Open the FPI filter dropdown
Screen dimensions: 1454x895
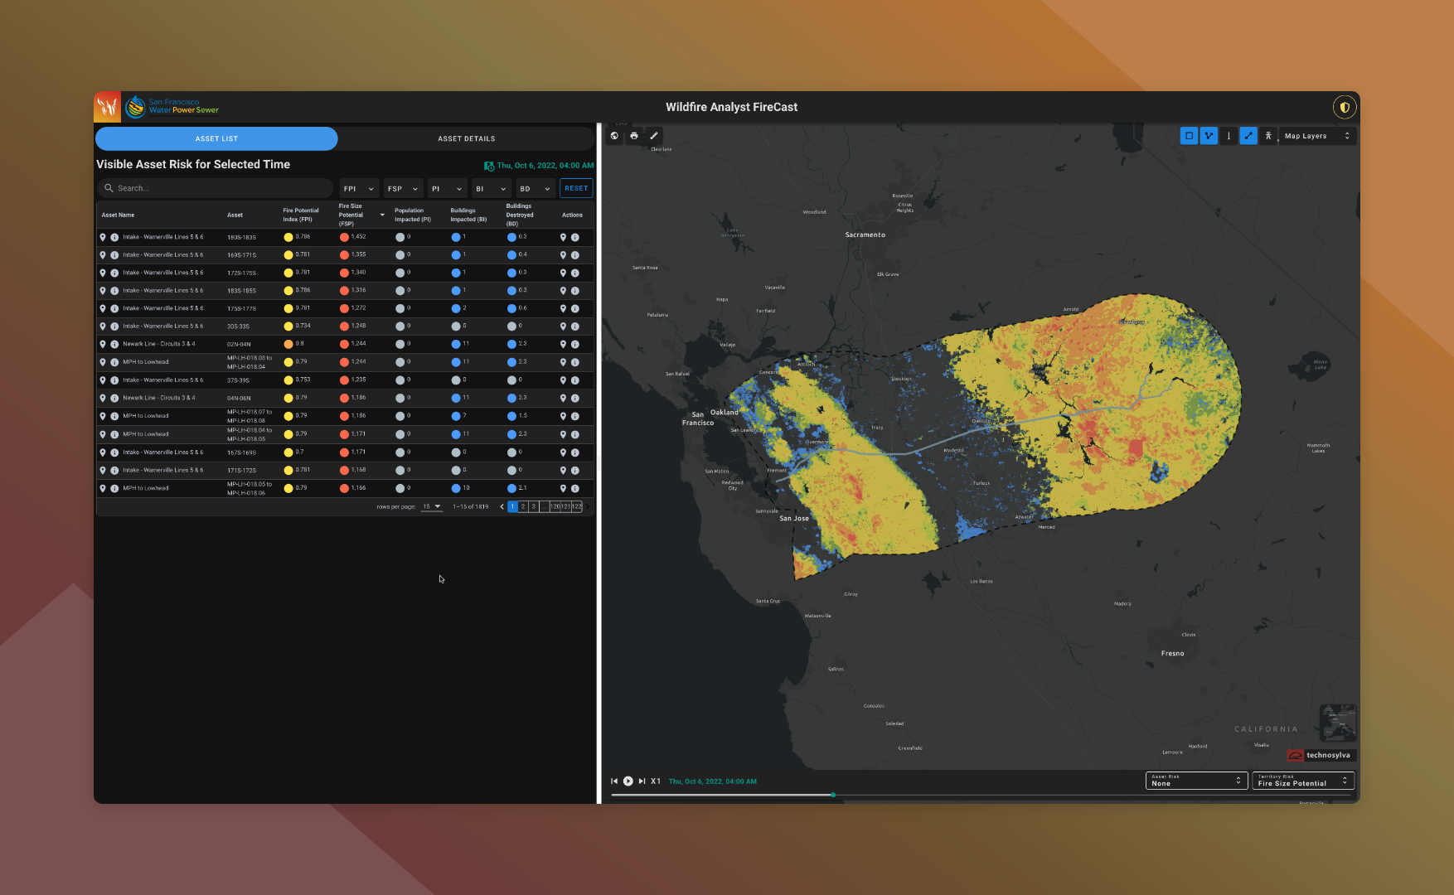pyautogui.click(x=359, y=189)
